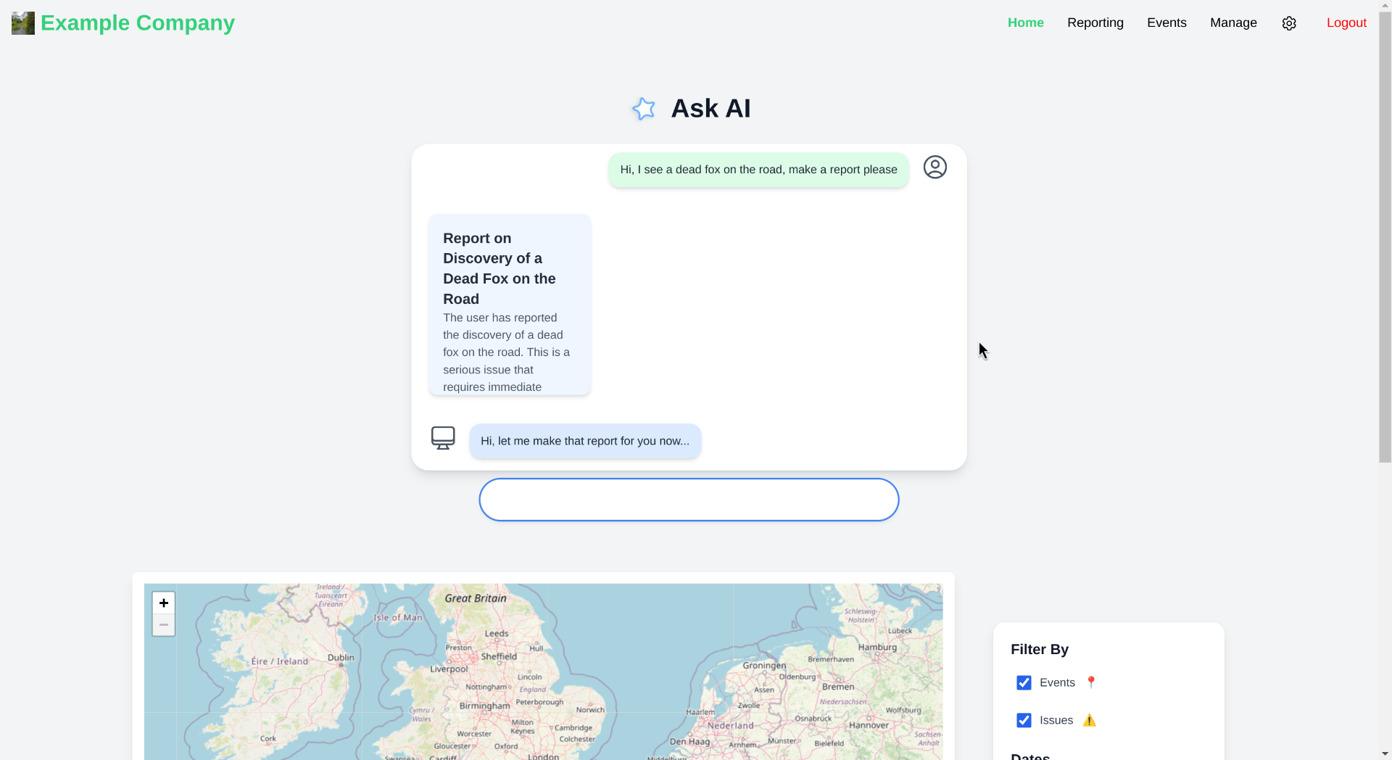Click inside the chat input field

point(688,499)
